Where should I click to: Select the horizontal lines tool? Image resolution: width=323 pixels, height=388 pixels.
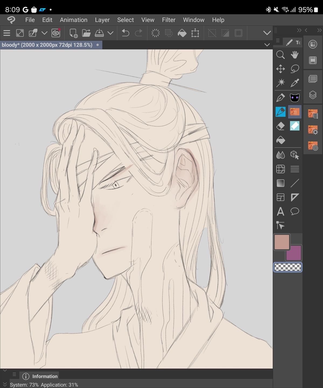[x=295, y=169]
